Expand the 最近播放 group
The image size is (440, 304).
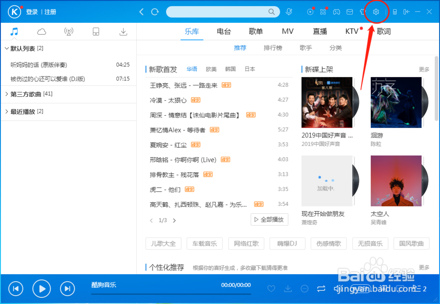pyautogui.click(x=7, y=111)
